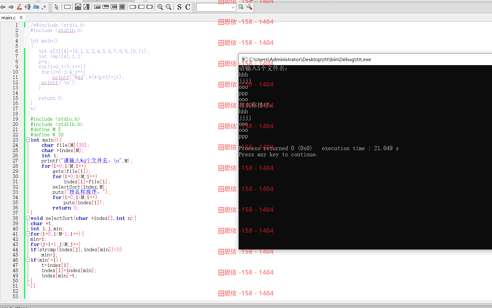Click the Jump forward arrow icon

pos(11,7)
